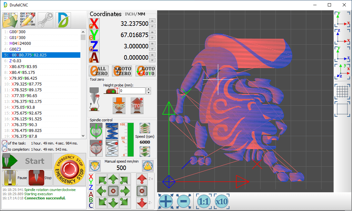Click the G-code list scroll down arrow

(x=83, y=136)
